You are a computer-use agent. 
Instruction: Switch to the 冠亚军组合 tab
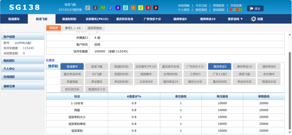(x=95, y=28)
